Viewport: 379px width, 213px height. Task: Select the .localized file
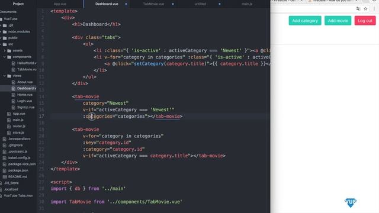pyautogui.click(x=11, y=189)
